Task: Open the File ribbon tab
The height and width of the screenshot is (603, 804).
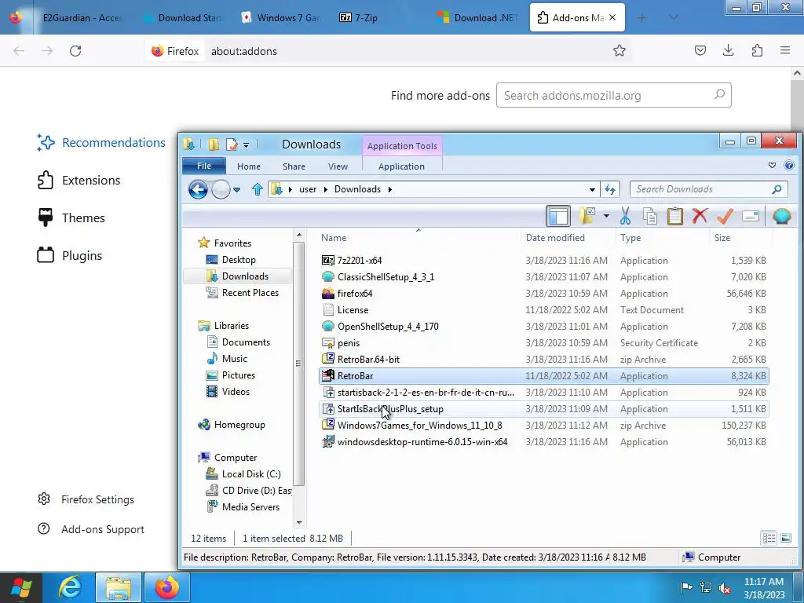Action: click(204, 166)
